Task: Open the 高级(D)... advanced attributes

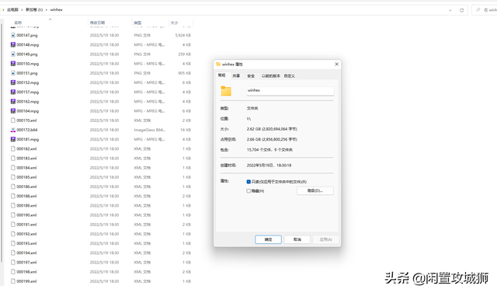Action: [x=315, y=190]
